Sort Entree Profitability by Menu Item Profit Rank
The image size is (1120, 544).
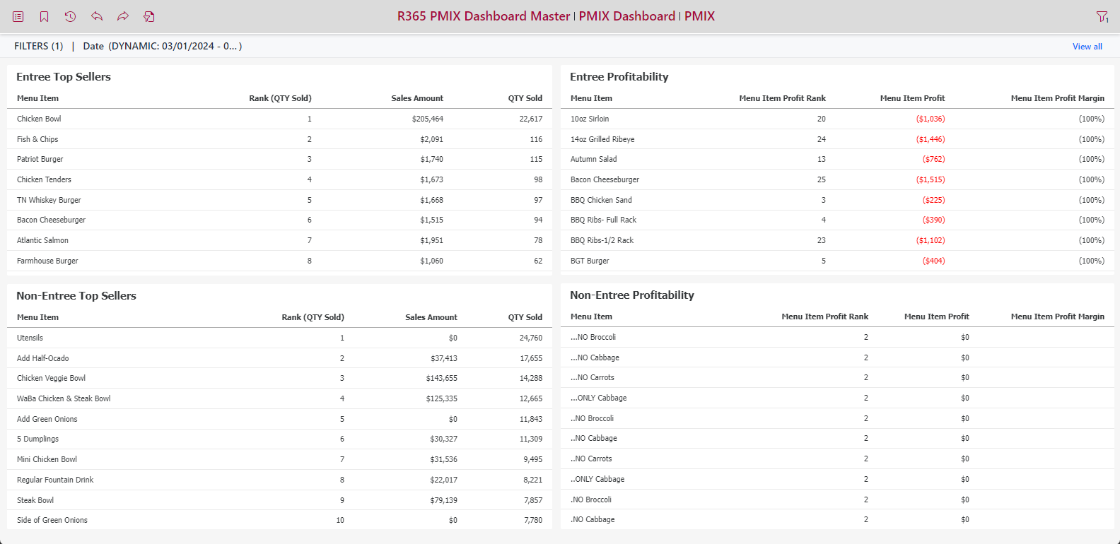782,98
